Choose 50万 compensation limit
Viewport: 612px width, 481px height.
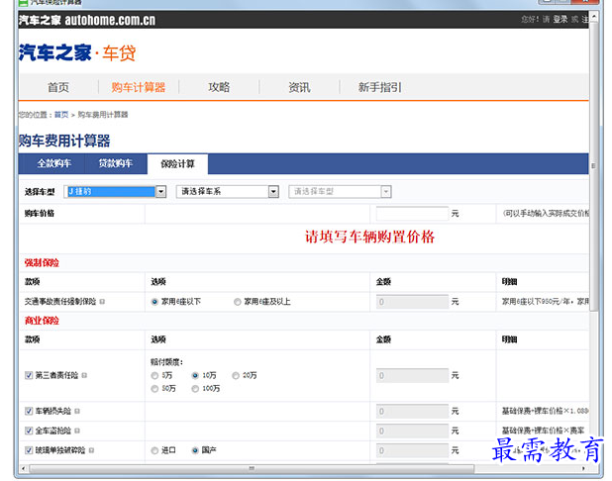click(154, 389)
